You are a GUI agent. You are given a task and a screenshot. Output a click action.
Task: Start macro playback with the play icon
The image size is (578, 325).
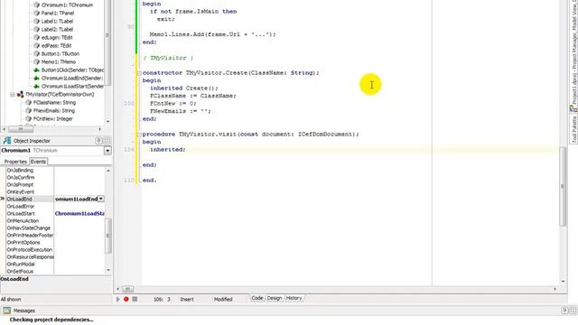[x=118, y=299]
